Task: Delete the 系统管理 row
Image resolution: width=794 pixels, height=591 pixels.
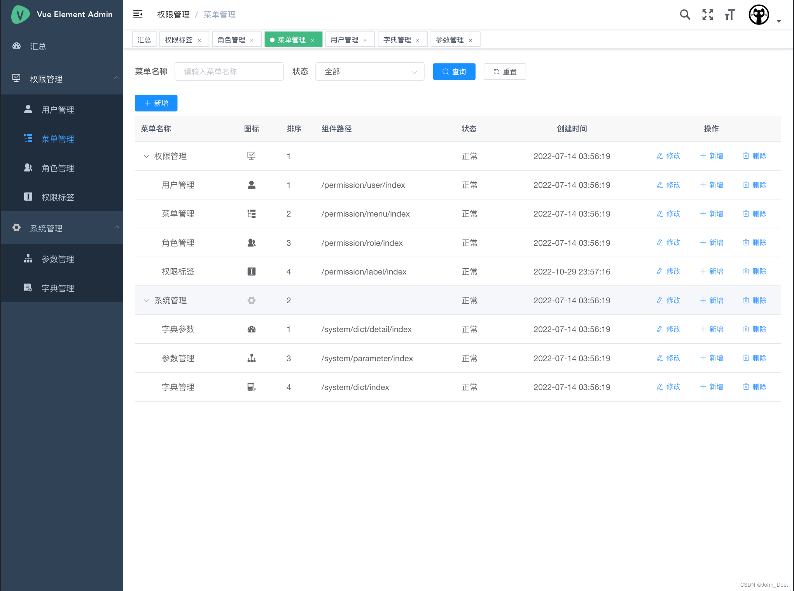Action: [754, 301]
